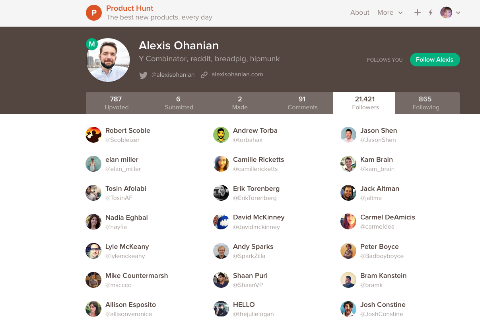
Task: Click the Follow Alexis button
Action: click(435, 60)
